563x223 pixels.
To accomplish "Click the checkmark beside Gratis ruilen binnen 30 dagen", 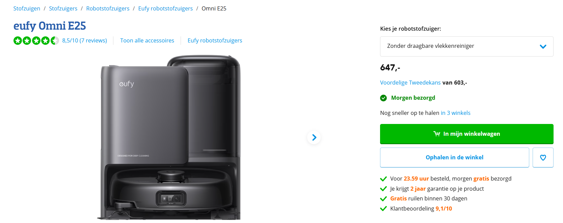I will (383, 198).
